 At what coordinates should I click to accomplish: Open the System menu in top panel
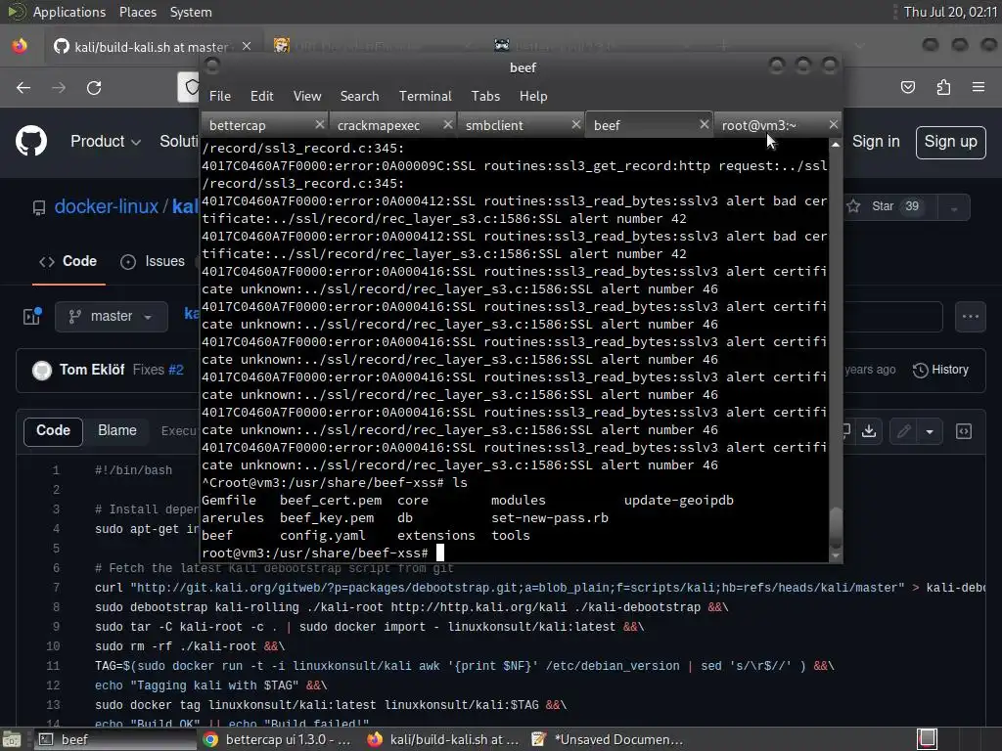click(191, 12)
